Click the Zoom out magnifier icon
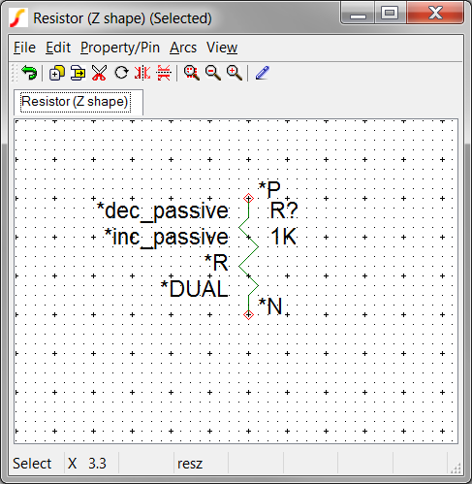Screen dimensions: 472x484 pyautogui.click(x=213, y=73)
